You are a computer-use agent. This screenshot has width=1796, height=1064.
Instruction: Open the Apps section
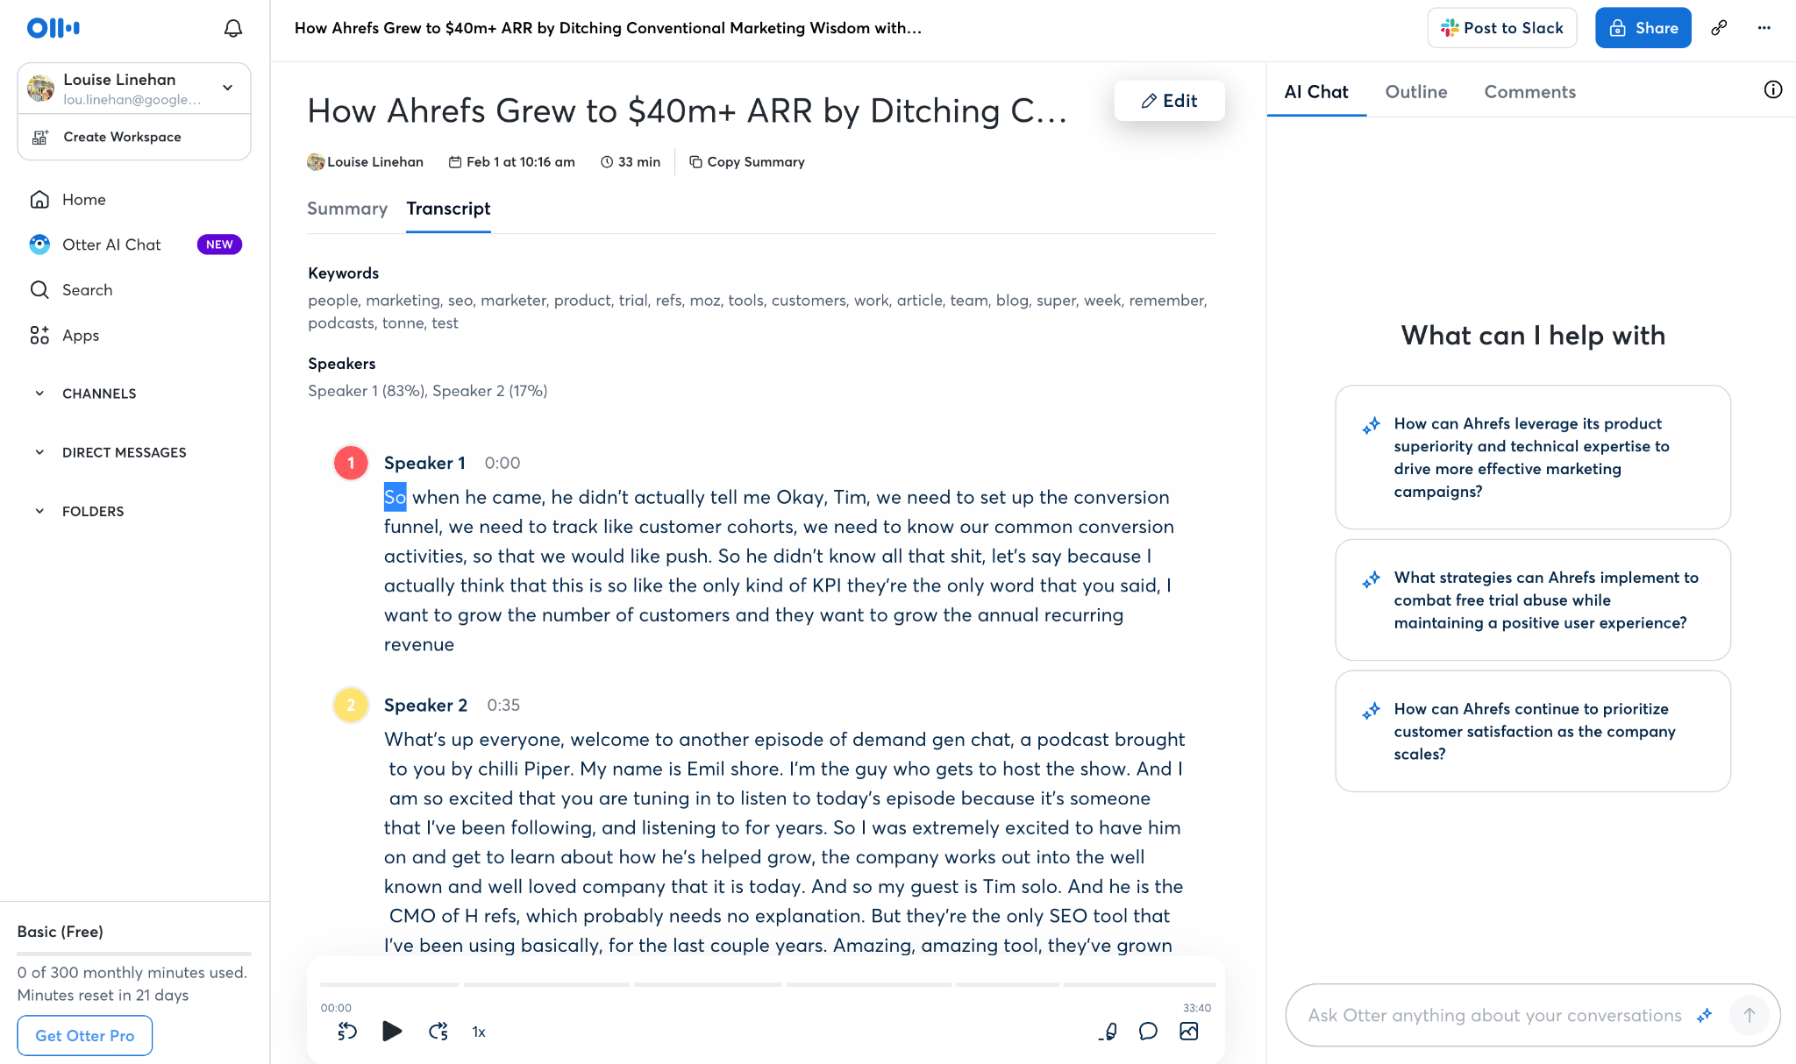[x=81, y=335]
